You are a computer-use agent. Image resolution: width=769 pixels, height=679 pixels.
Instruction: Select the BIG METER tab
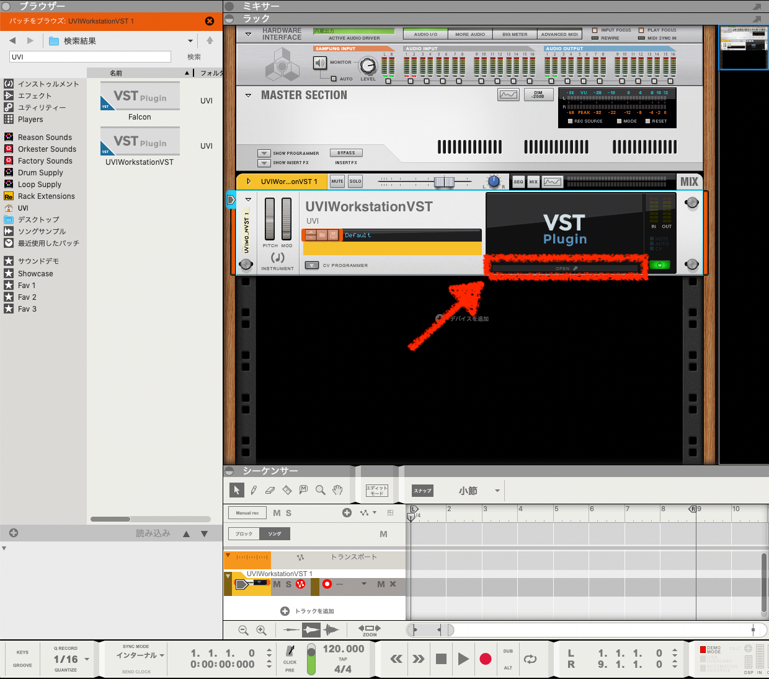tap(515, 34)
